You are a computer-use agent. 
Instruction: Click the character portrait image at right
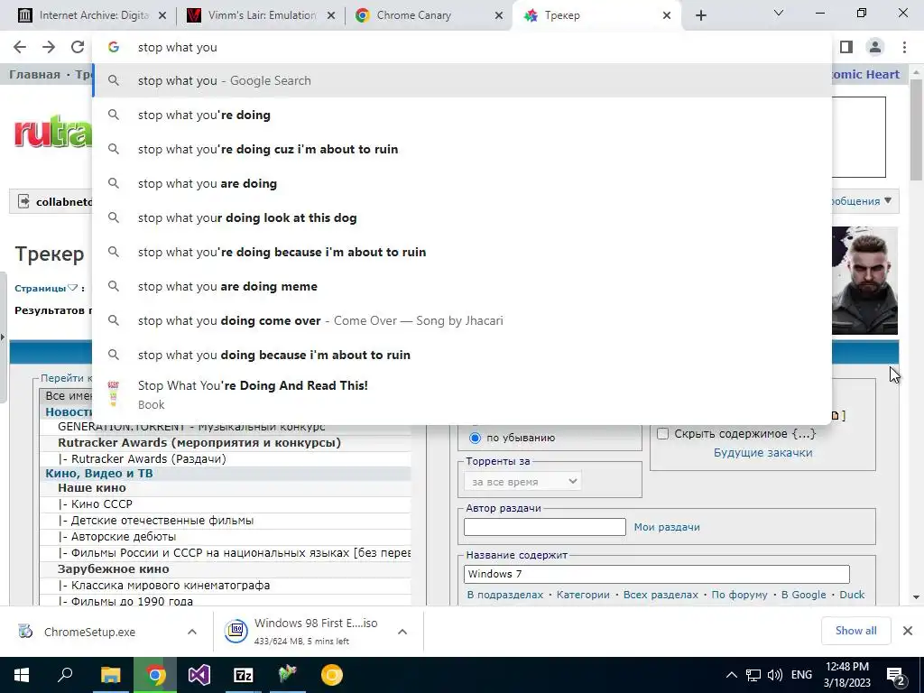(x=864, y=281)
